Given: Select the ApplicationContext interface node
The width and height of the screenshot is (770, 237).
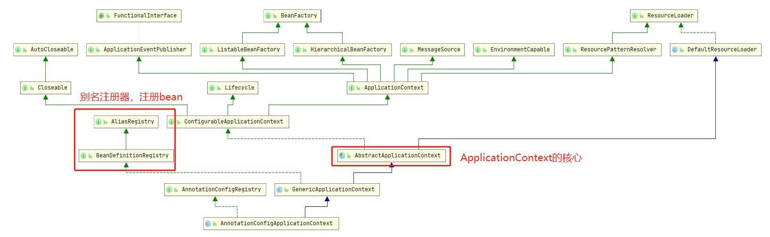Looking at the screenshot, I should [x=387, y=88].
